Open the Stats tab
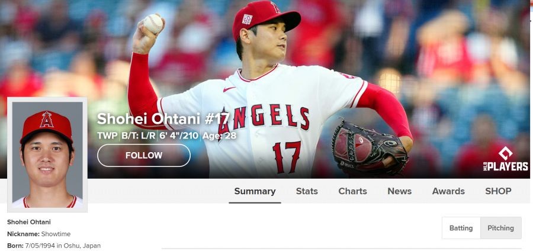 [x=307, y=191]
